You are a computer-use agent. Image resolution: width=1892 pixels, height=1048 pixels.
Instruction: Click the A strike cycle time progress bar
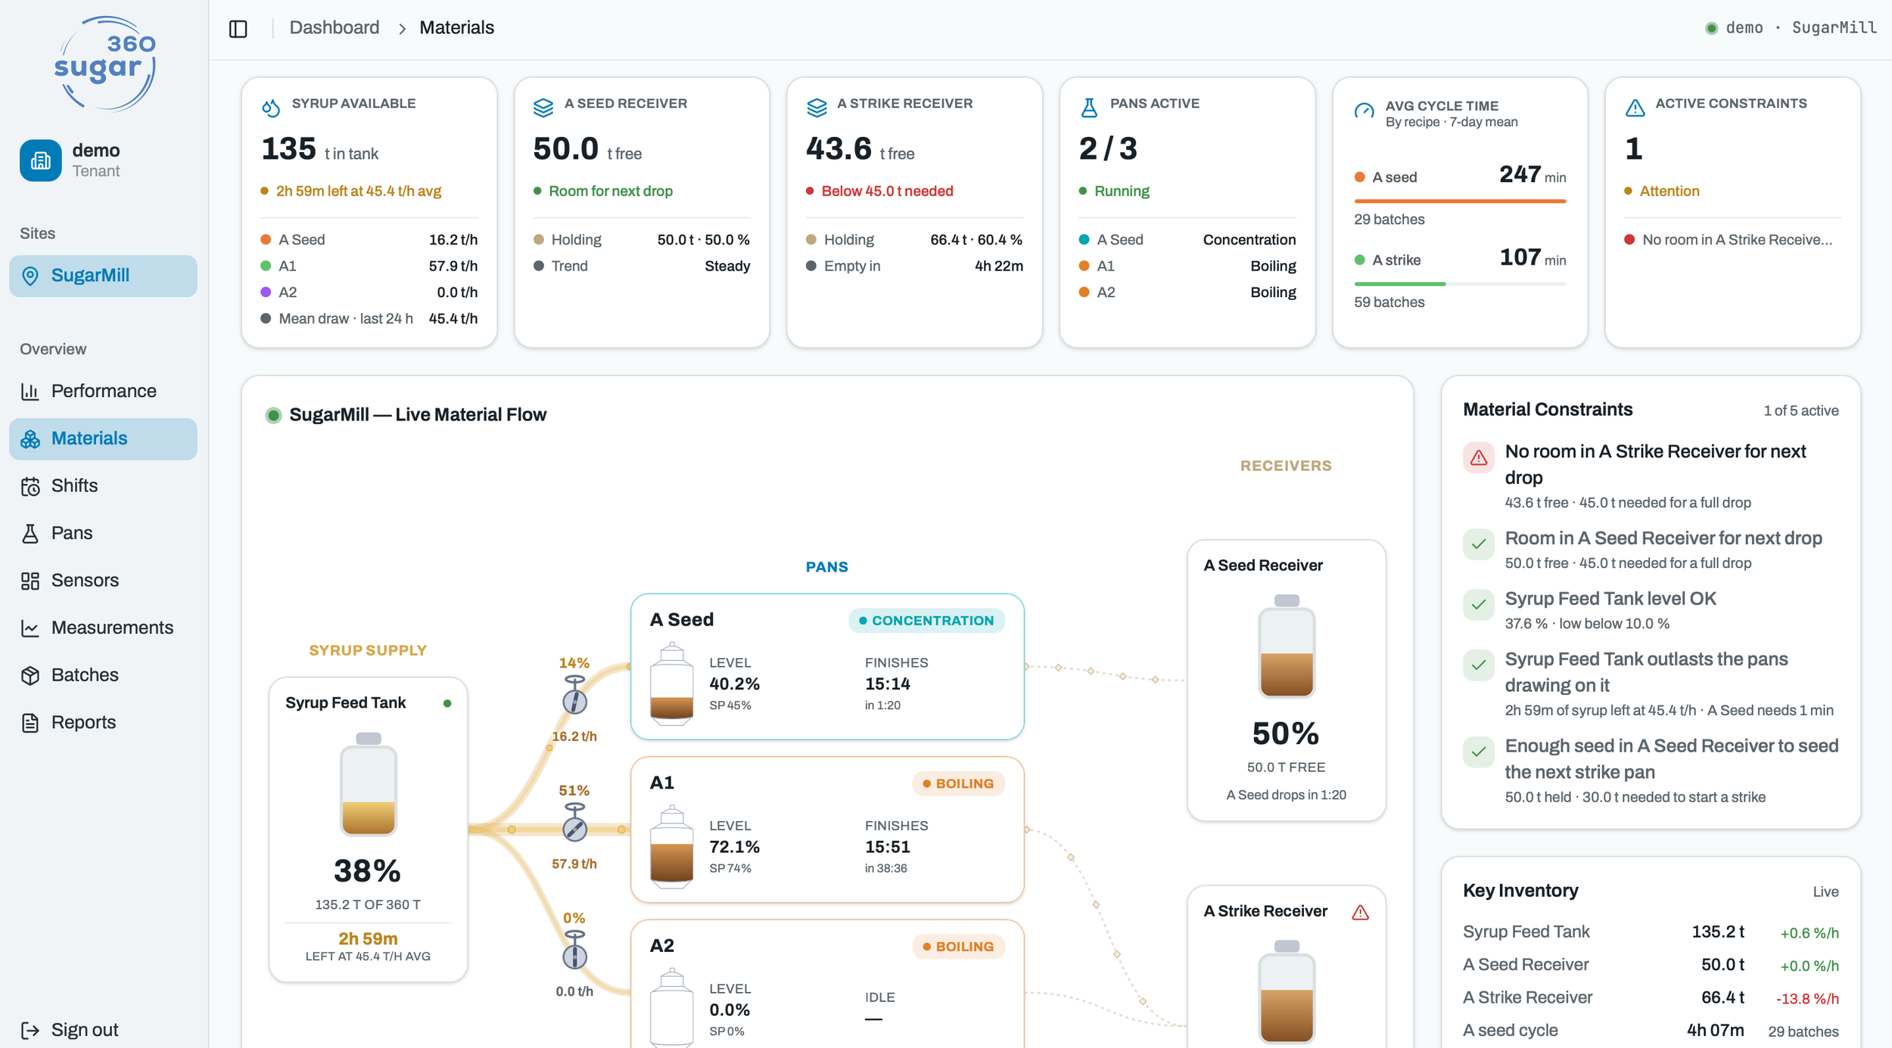1460,284
